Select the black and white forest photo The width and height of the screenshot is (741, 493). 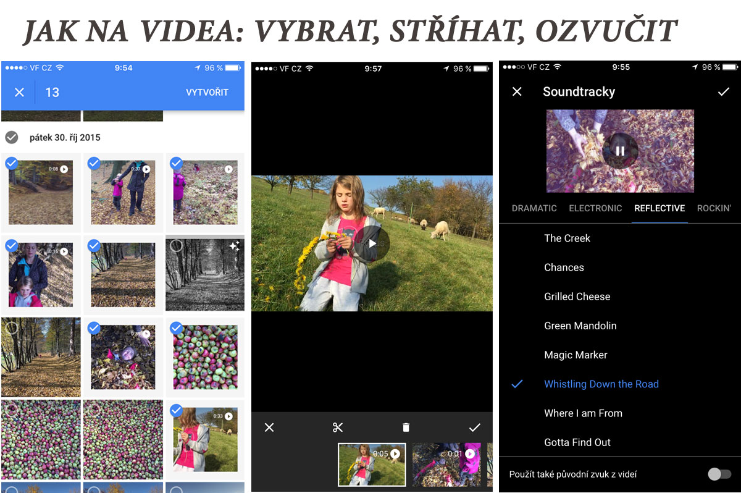click(177, 246)
